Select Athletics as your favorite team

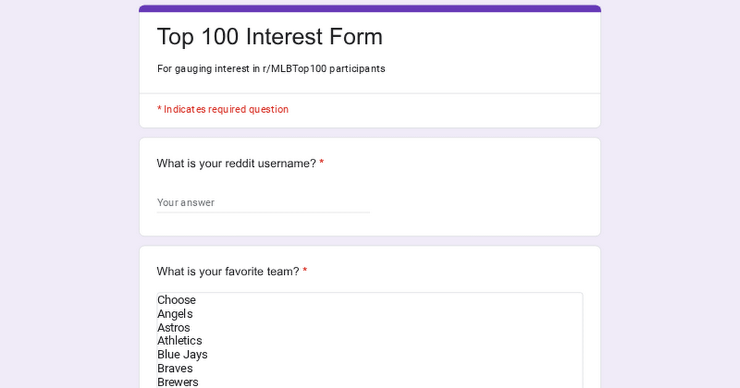tap(179, 341)
